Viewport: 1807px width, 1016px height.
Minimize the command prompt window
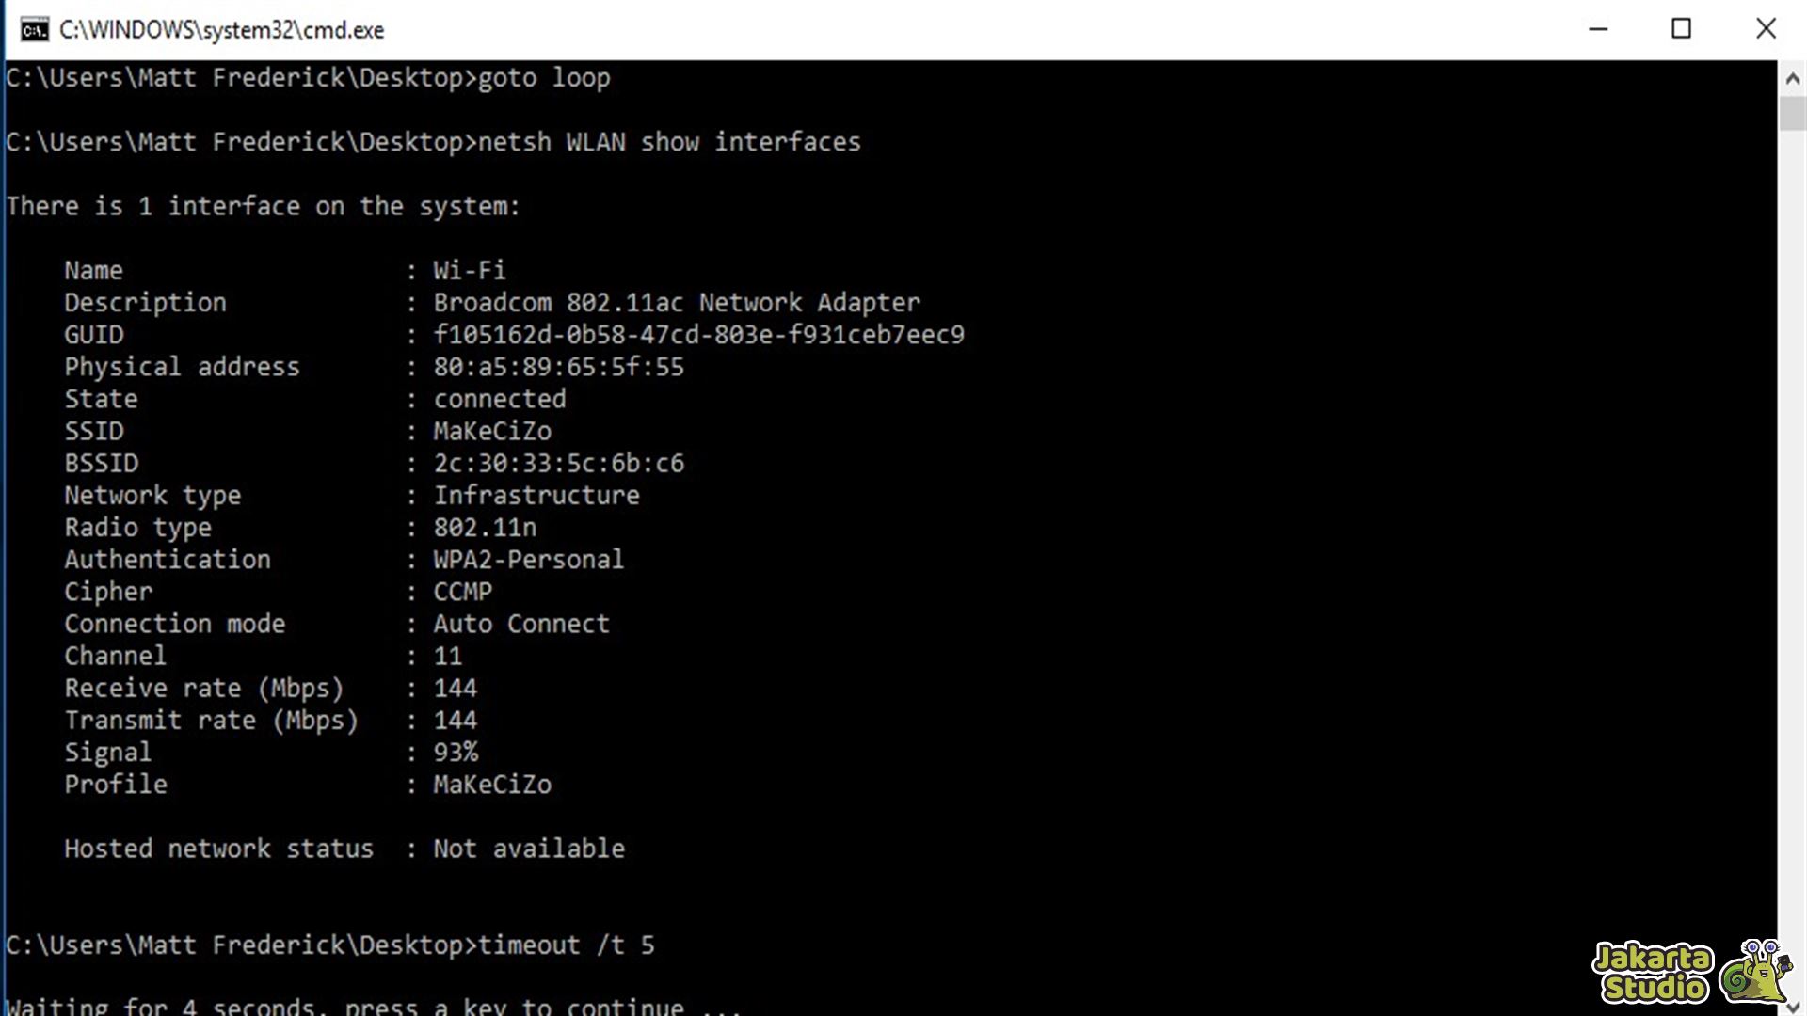point(1598,29)
